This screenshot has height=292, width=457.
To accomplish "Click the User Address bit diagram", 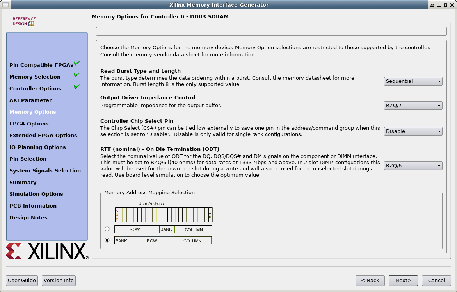I will coord(164,215).
